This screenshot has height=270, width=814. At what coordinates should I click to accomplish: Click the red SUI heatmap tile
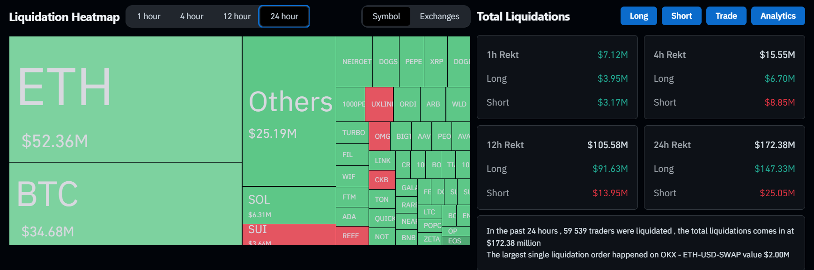[289, 234]
